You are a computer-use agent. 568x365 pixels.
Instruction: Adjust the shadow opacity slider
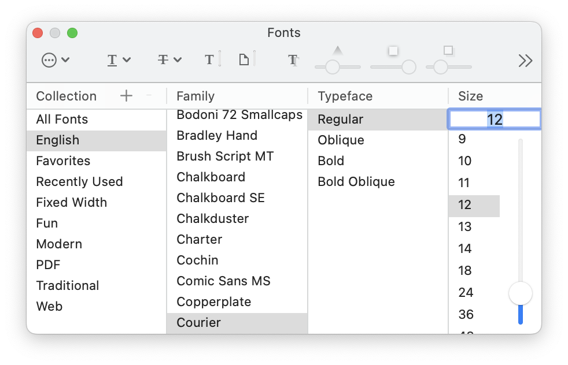[338, 67]
